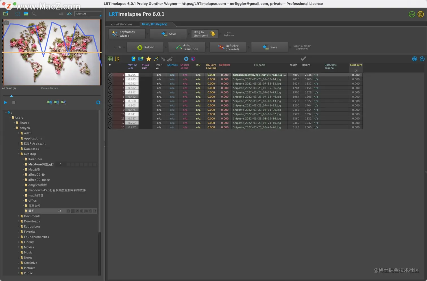Image resolution: width=427 pixels, height=281 pixels.
Task: Click the Deflicker (if needed) button
Action: tap(228, 47)
